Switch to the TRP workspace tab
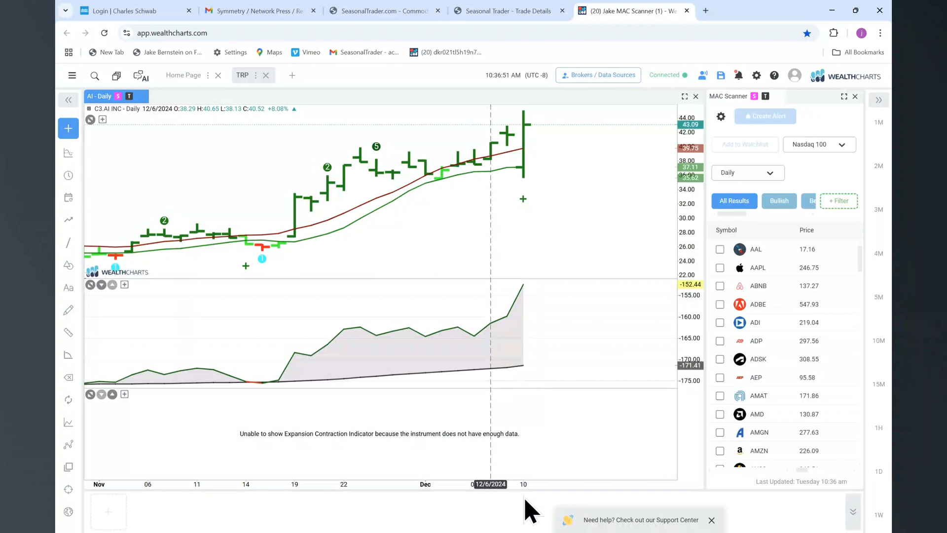This screenshot has height=533, width=947. pyautogui.click(x=242, y=75)
